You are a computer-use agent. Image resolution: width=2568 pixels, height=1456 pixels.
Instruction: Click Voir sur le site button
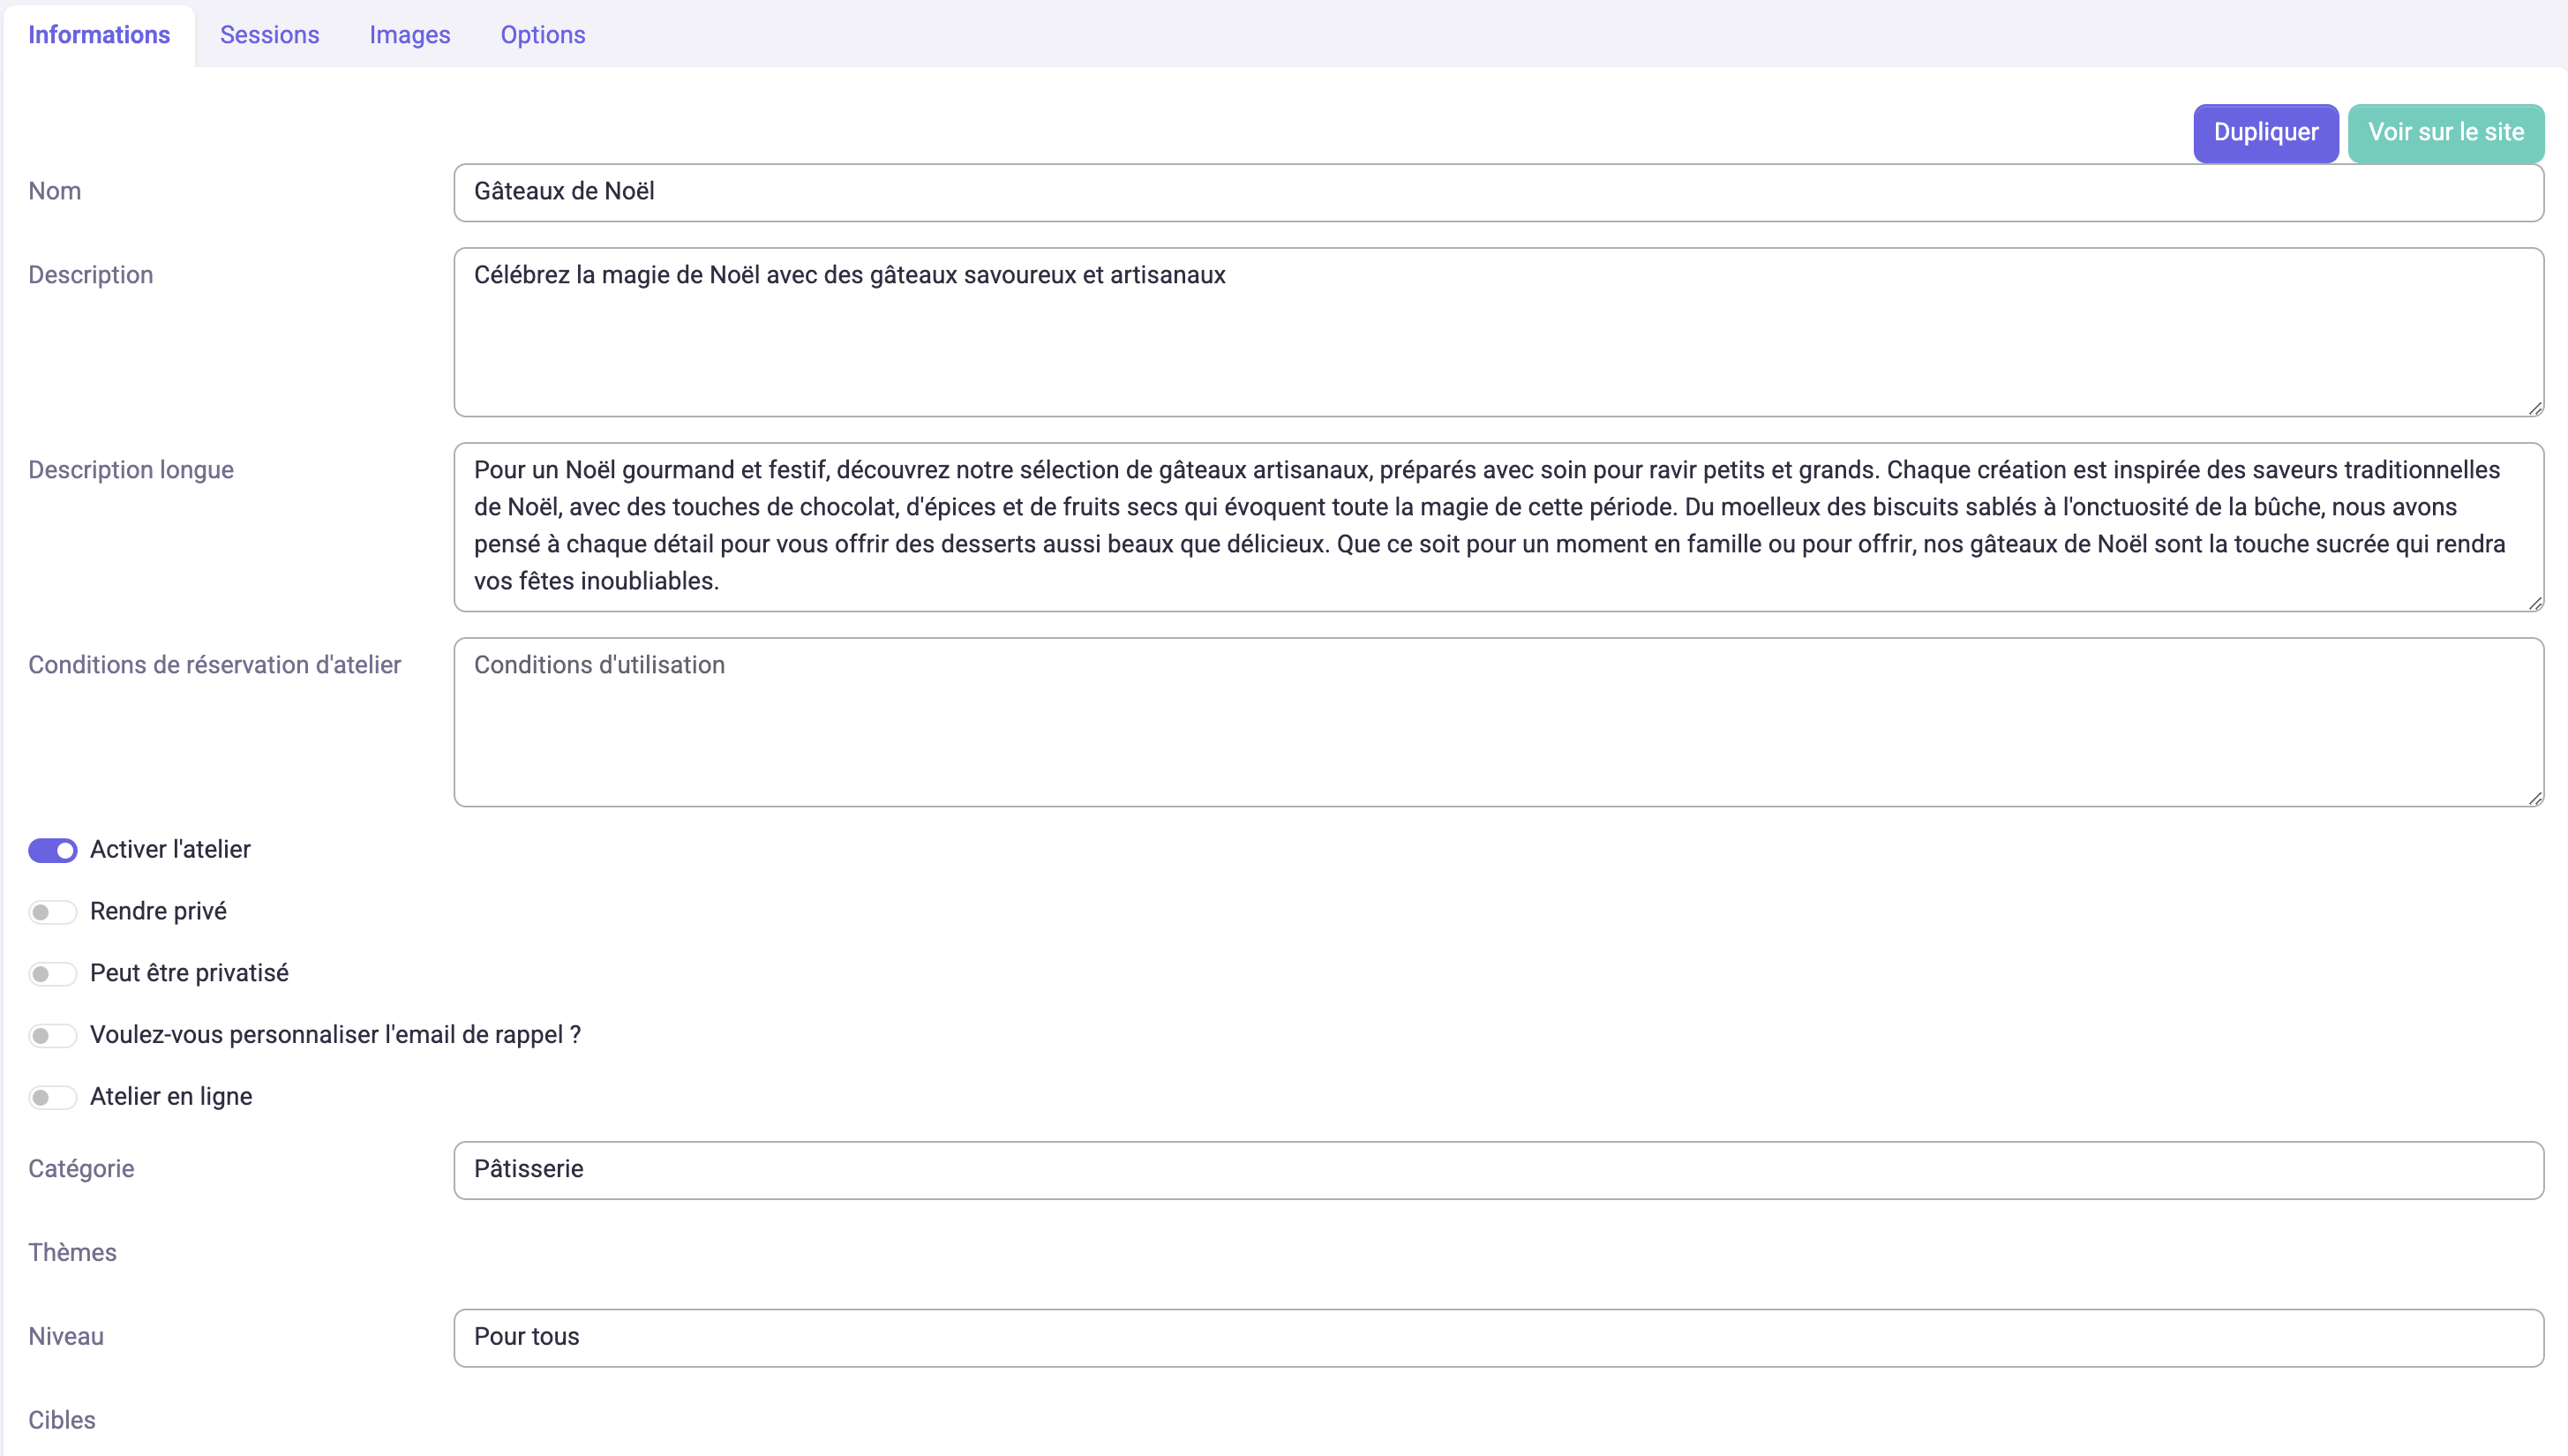tap(2445, 133)
